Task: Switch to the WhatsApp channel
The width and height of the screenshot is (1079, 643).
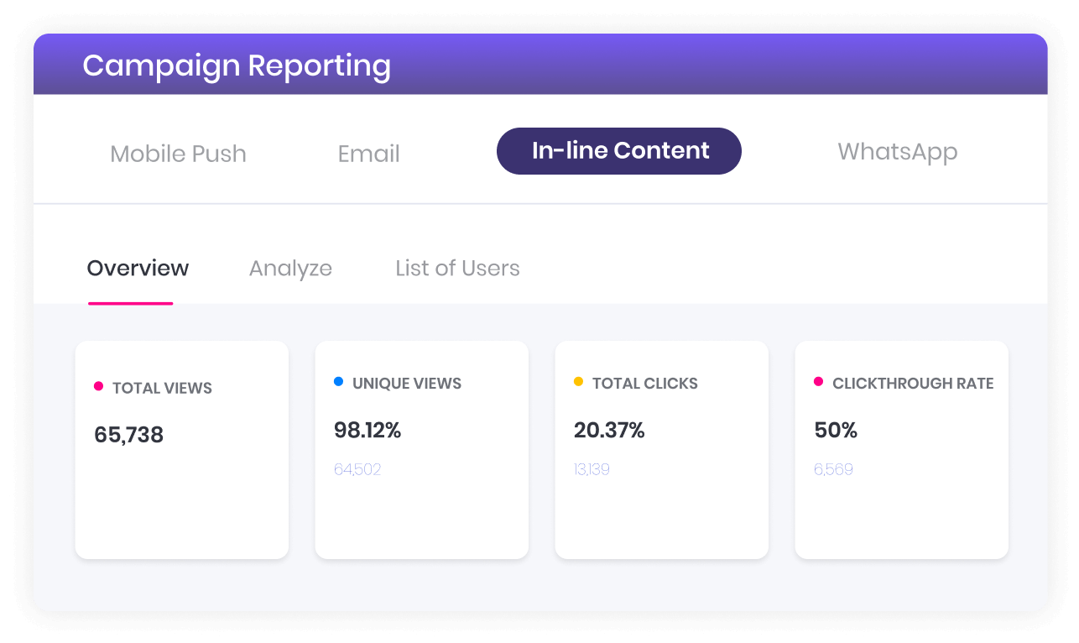Action: (x=897, y=151)
